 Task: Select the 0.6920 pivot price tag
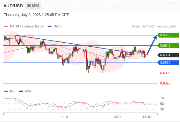point(168,63)
